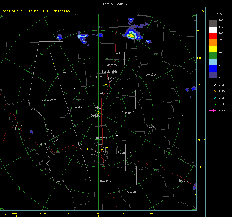
Task: Click the 27ZW legend label
Action: [222, 98]
